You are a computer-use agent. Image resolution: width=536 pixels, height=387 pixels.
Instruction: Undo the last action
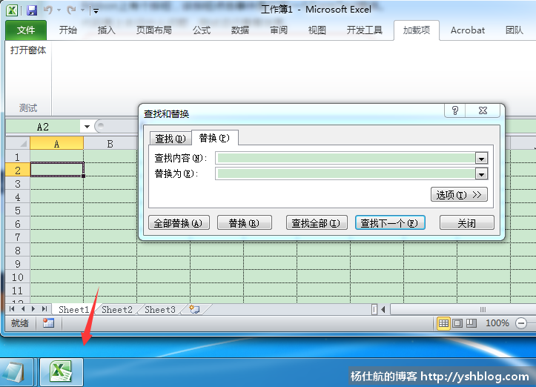tap(47, 10)
